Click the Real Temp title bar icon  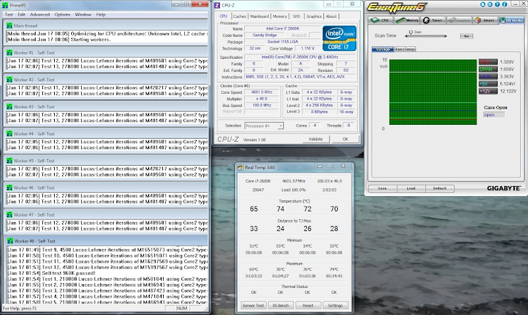click(x=240, y=167)
